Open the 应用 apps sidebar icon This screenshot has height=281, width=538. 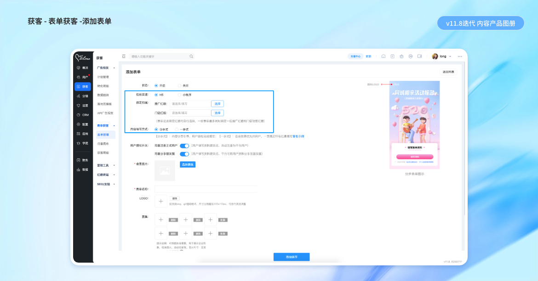79,134
